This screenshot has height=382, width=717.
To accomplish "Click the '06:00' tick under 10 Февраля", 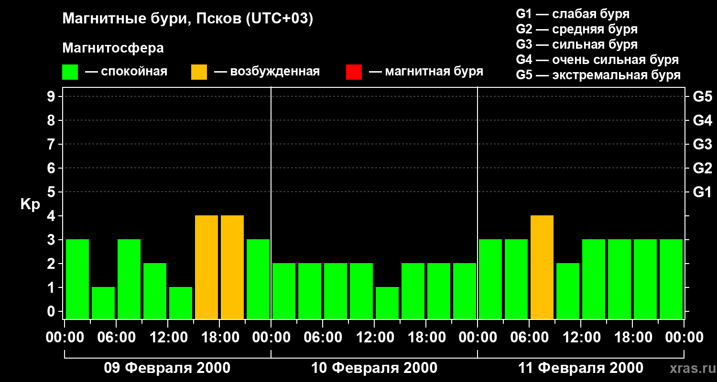I will pyautogui.click(x=323, y=338).
